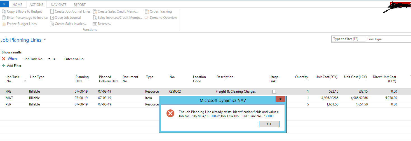Open the NAVIGATE ribbon tab
Viewport: 411px width, 141px height.
58,4
